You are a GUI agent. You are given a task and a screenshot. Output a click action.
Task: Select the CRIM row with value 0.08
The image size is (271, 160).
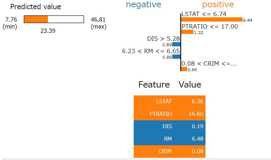[x=169, y=151]
